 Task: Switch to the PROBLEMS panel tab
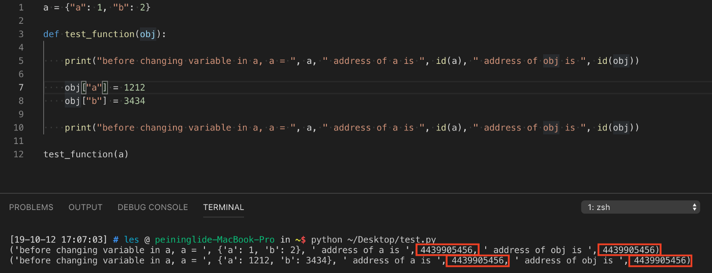pyautogui.click(x=31, y=207)
